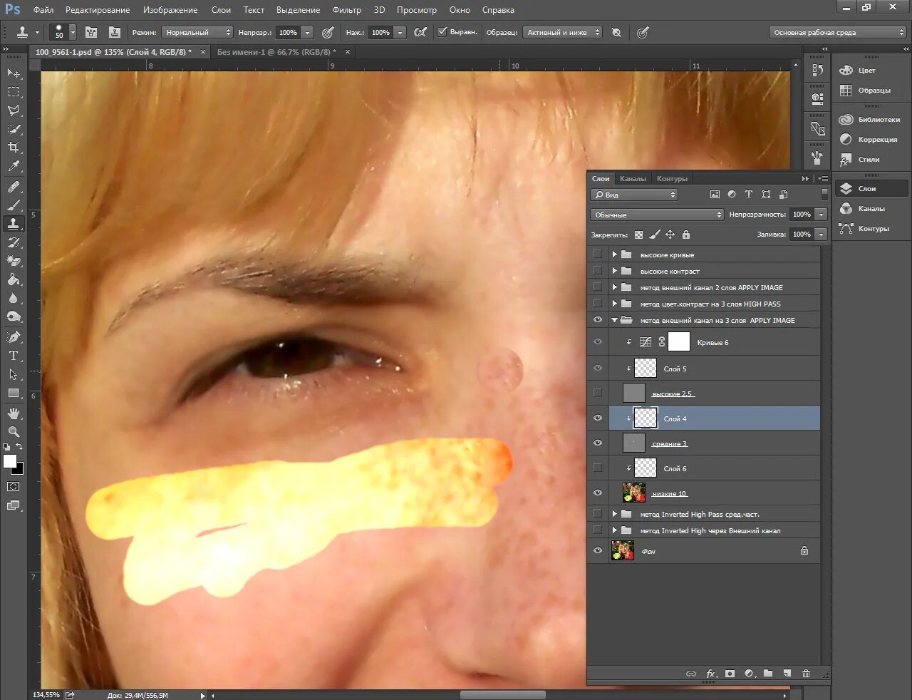Image resolution: width=912 pixels, height=700 pixels.
Task: Lock transparent pixels of layer
Action: coord(638,235)
